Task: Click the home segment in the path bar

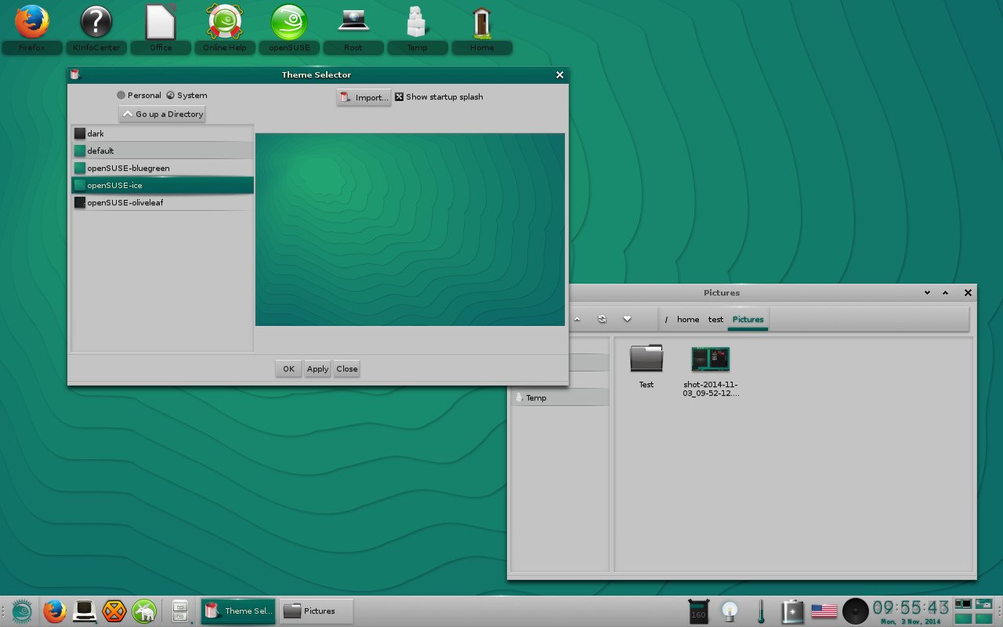Action: [687, 320]
